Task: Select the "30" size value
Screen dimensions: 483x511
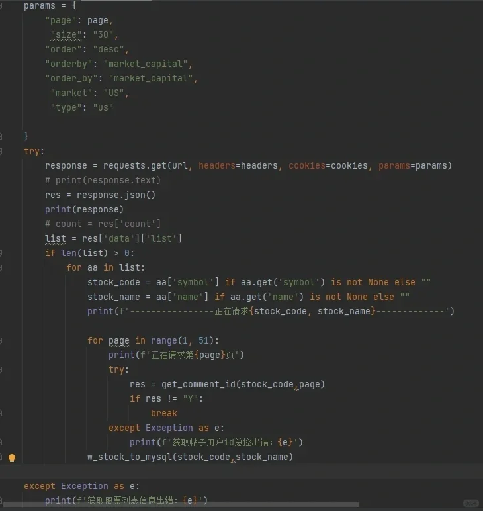Action: pyautogui.click(x=103, y=35)
